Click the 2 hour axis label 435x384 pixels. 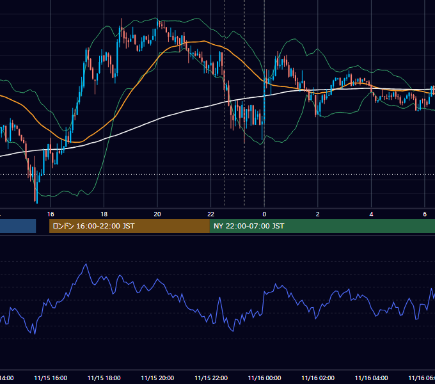click(318, 214)
